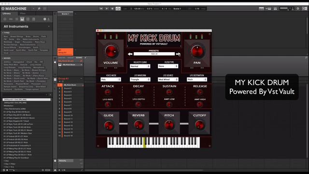309x174 pixels.
Task: Click the AMP HIGH knob
Action: [x=200, y=105]
